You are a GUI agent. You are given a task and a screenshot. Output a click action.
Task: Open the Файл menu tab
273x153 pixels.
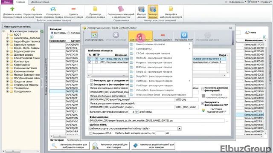point(7,2)
